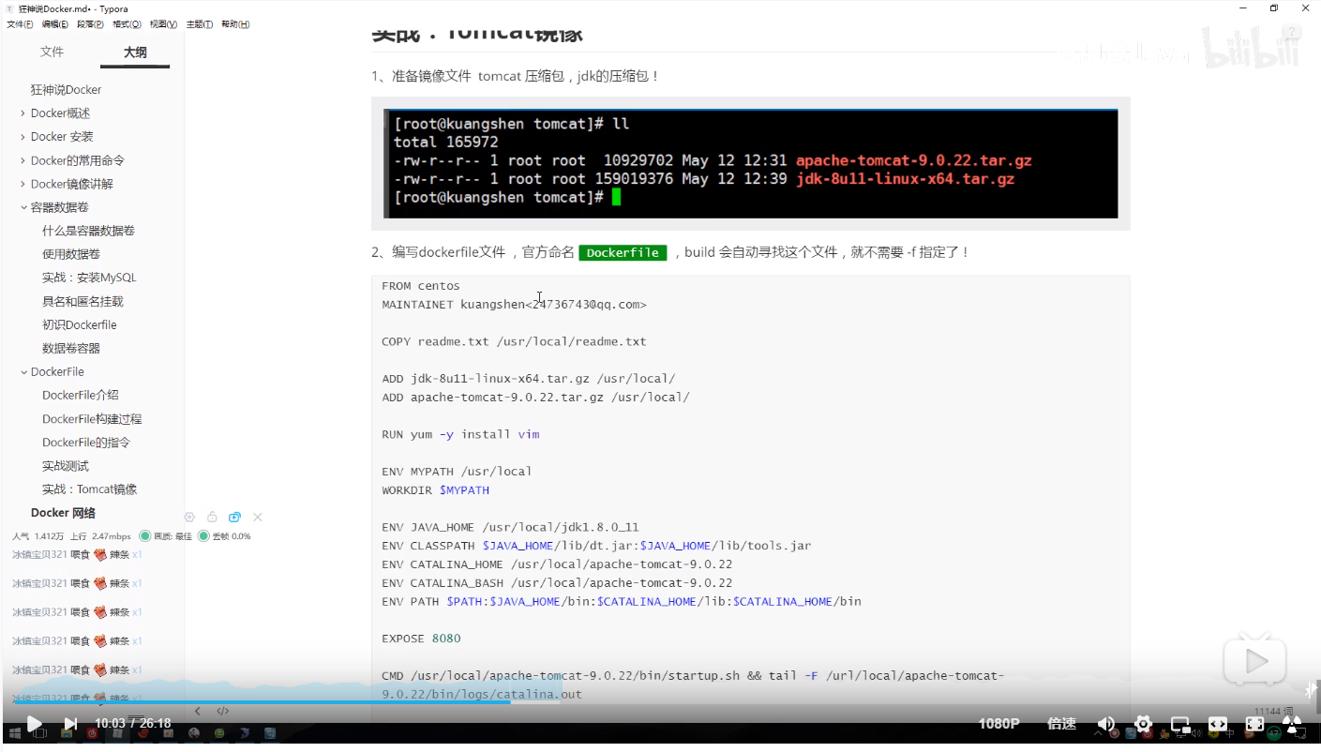
Task: Collapse the 容器数据卷 outline section
Action: 23,207
